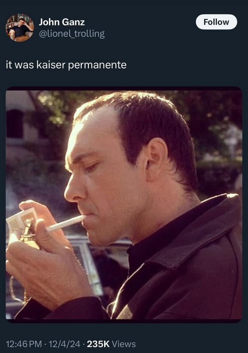Click the 12/4/24 date link
The image size is (248, 353).
point(64,344)
